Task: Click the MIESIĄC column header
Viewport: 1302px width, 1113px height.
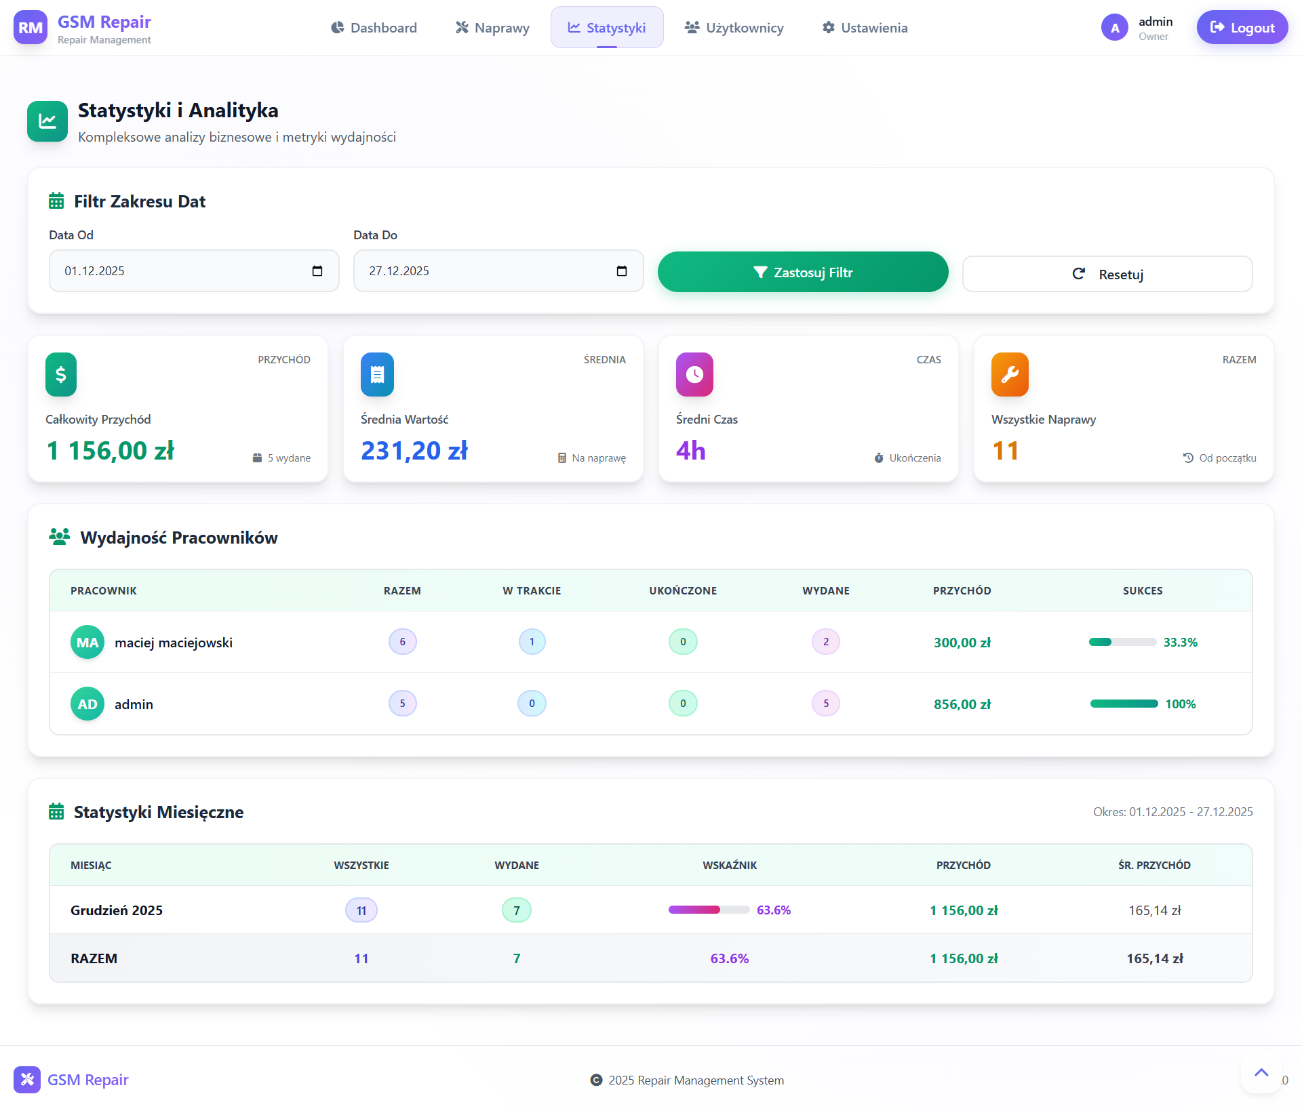Action: [91, 865]
